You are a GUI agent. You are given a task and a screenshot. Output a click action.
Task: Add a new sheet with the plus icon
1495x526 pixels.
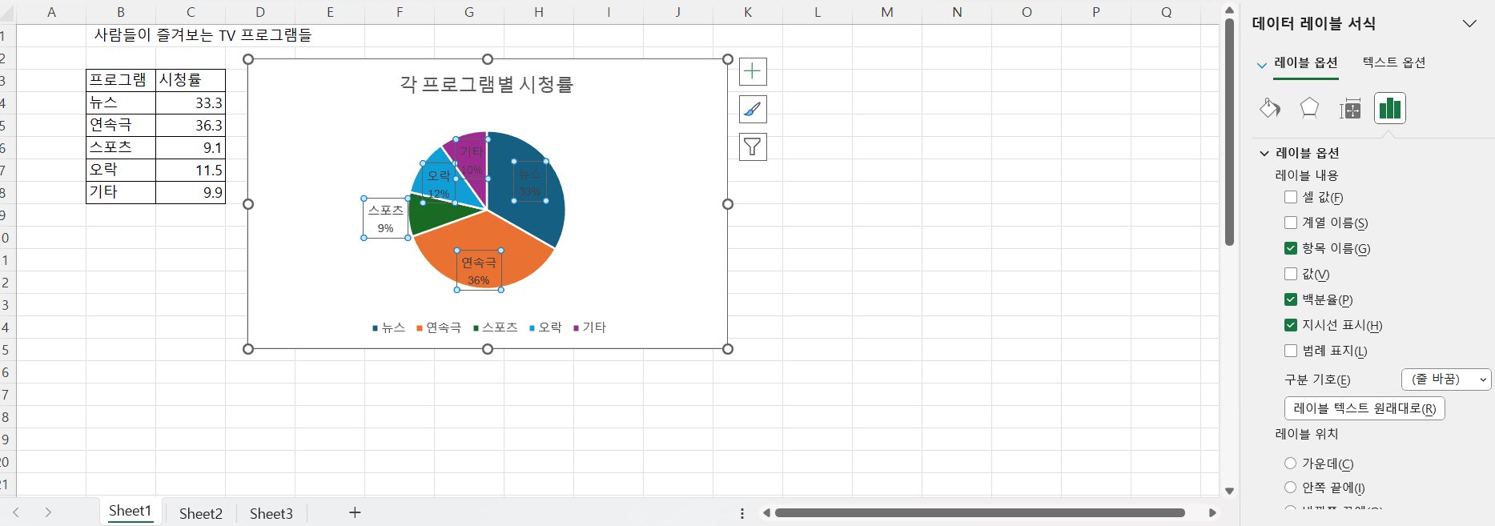click(x=355, y=512)
